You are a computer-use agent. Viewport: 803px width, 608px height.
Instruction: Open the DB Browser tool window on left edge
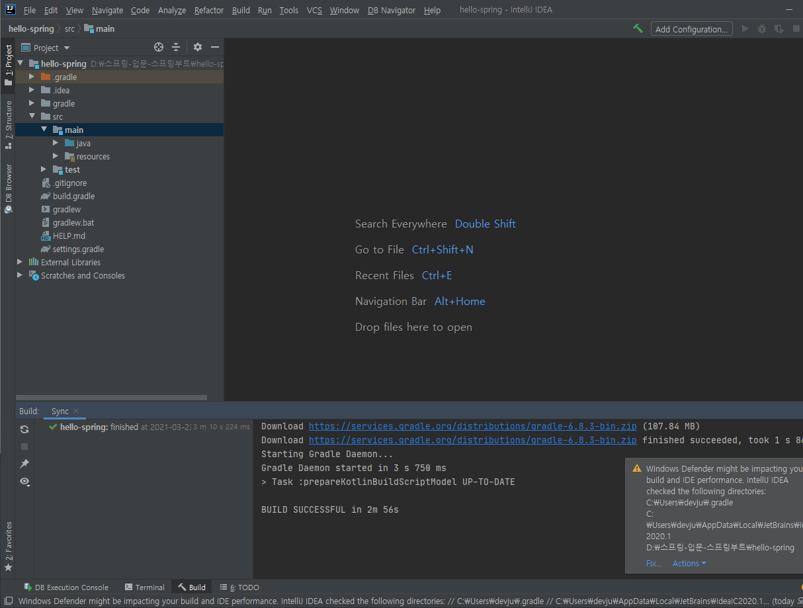pyautogui.click(x=8, y=188)
